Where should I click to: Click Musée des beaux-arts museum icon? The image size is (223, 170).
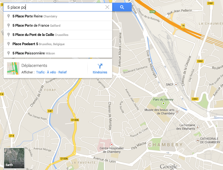[x=177, y=112]
